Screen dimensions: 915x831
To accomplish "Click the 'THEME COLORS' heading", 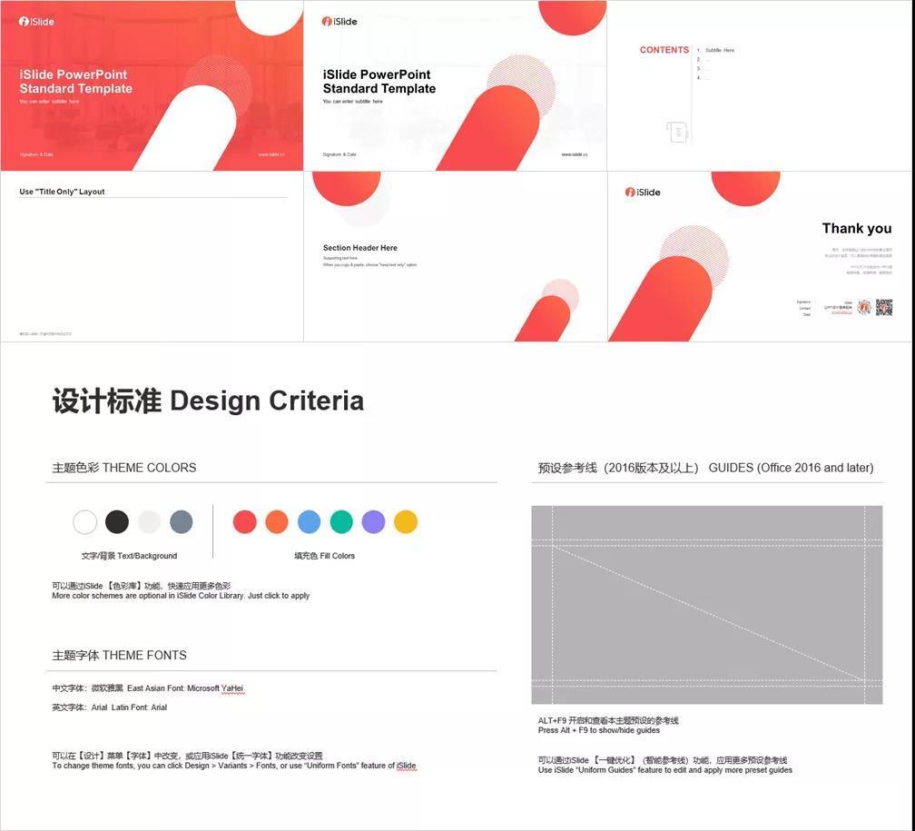I will pyautogui.click(x=149, y=468).
